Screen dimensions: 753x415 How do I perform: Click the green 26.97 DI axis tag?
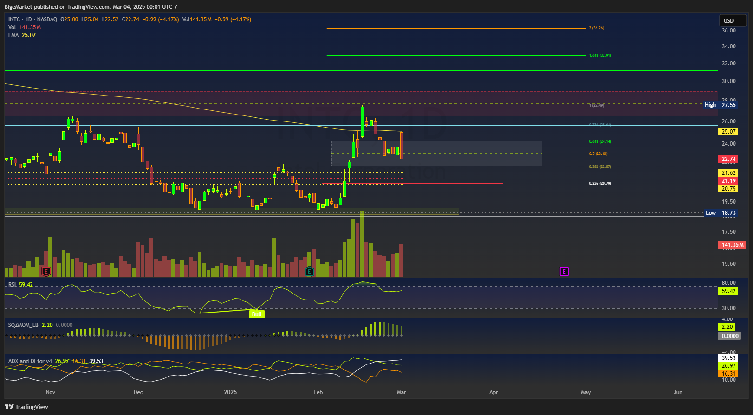click(x=728, y=366)
